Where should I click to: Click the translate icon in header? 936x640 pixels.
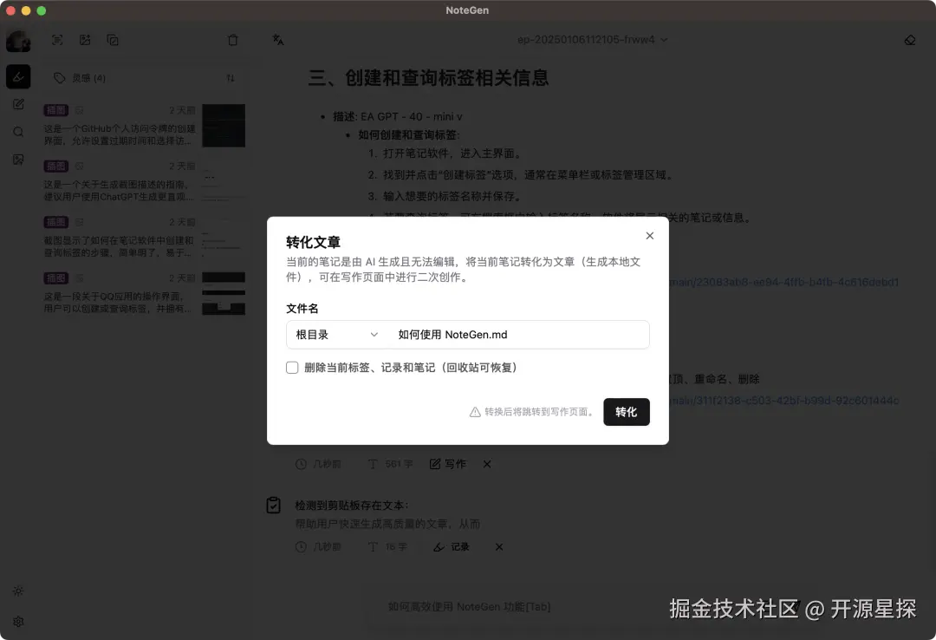(278, 39)
